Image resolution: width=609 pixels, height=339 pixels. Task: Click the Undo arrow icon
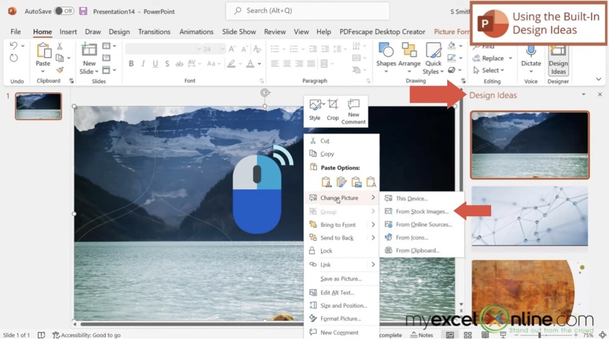(14, 46)
